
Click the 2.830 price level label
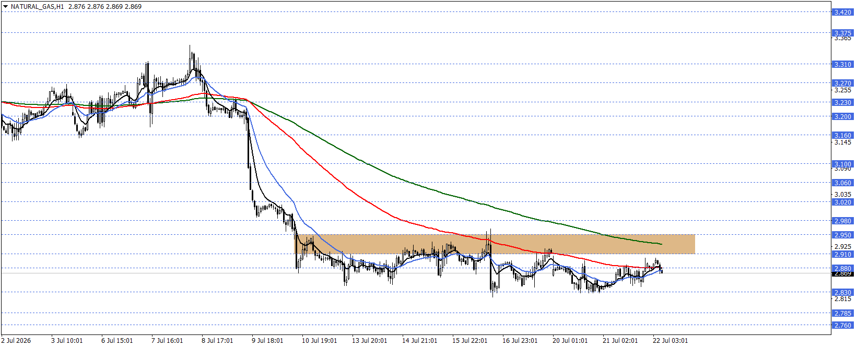[842, 293]
